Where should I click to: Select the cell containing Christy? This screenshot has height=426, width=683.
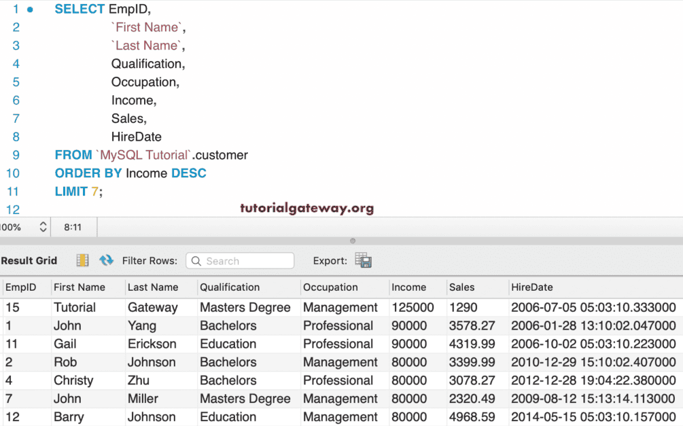tap(73, 380)
